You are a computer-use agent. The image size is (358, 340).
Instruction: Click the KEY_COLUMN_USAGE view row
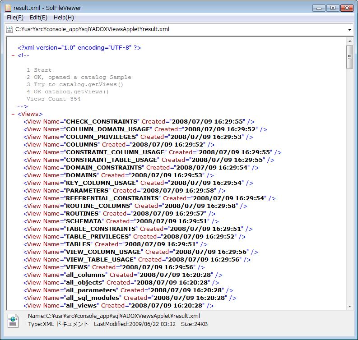click(138, 183)
